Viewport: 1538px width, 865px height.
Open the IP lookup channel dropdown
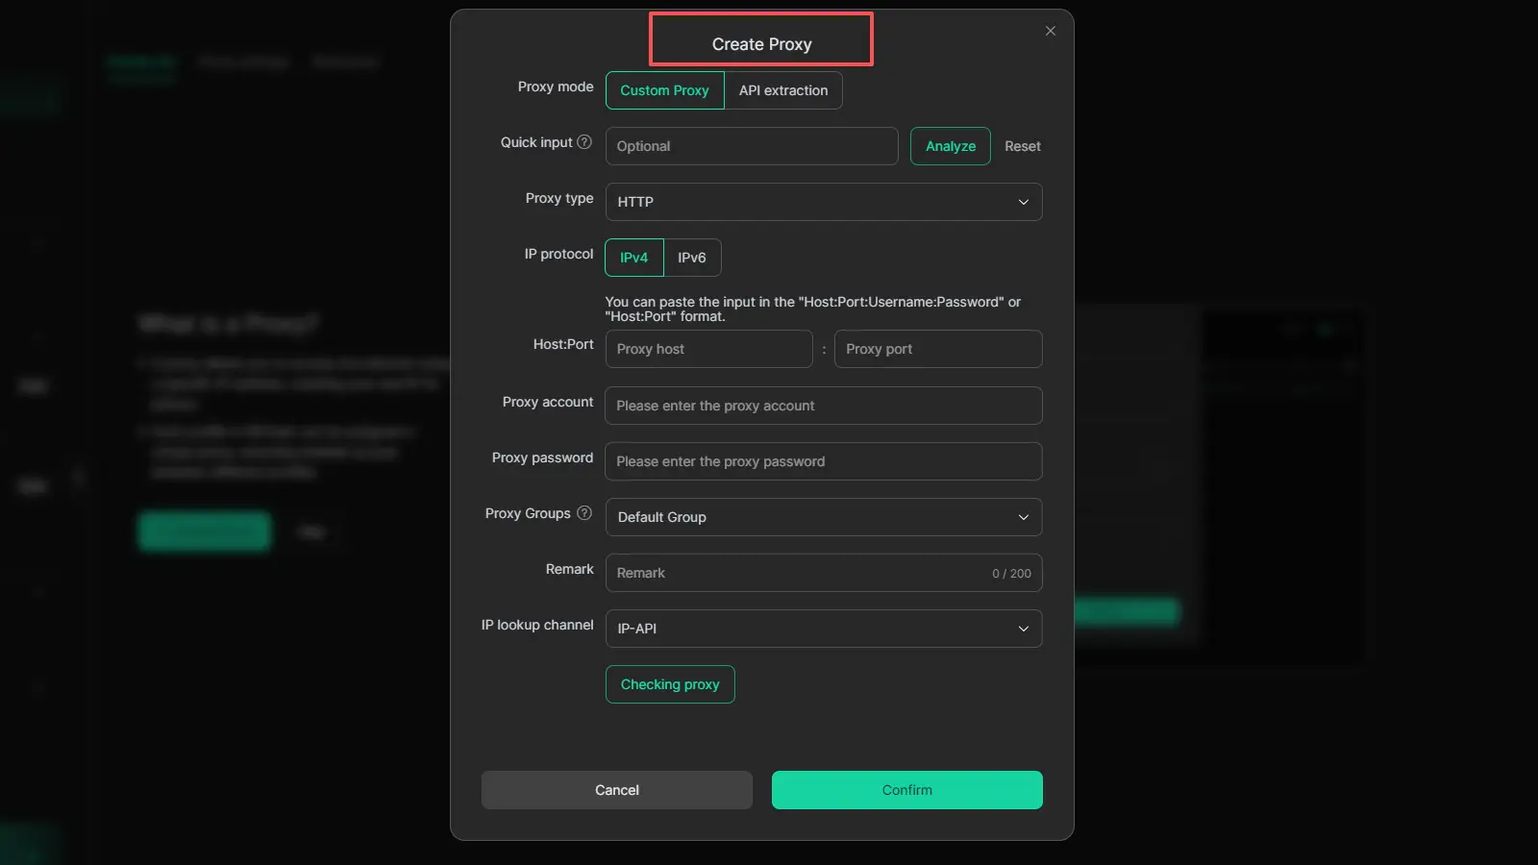[824, 629]
